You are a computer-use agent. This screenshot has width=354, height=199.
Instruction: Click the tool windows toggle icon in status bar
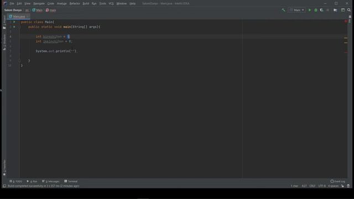[4, 186]
